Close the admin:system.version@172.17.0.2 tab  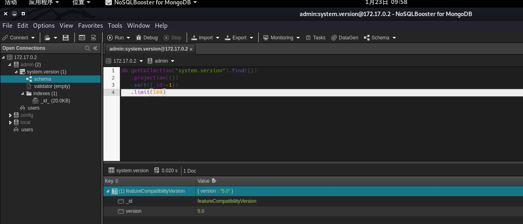click(x=191, y=49)
